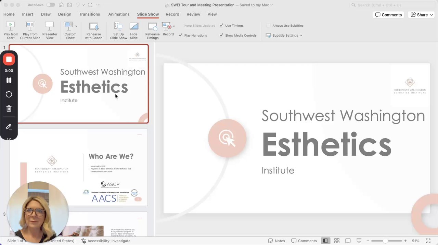Switch to the Insert tab
This screenshot has height=245, width=438.
tap(28, 14)
